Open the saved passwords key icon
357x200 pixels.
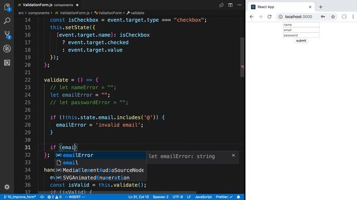323,17
